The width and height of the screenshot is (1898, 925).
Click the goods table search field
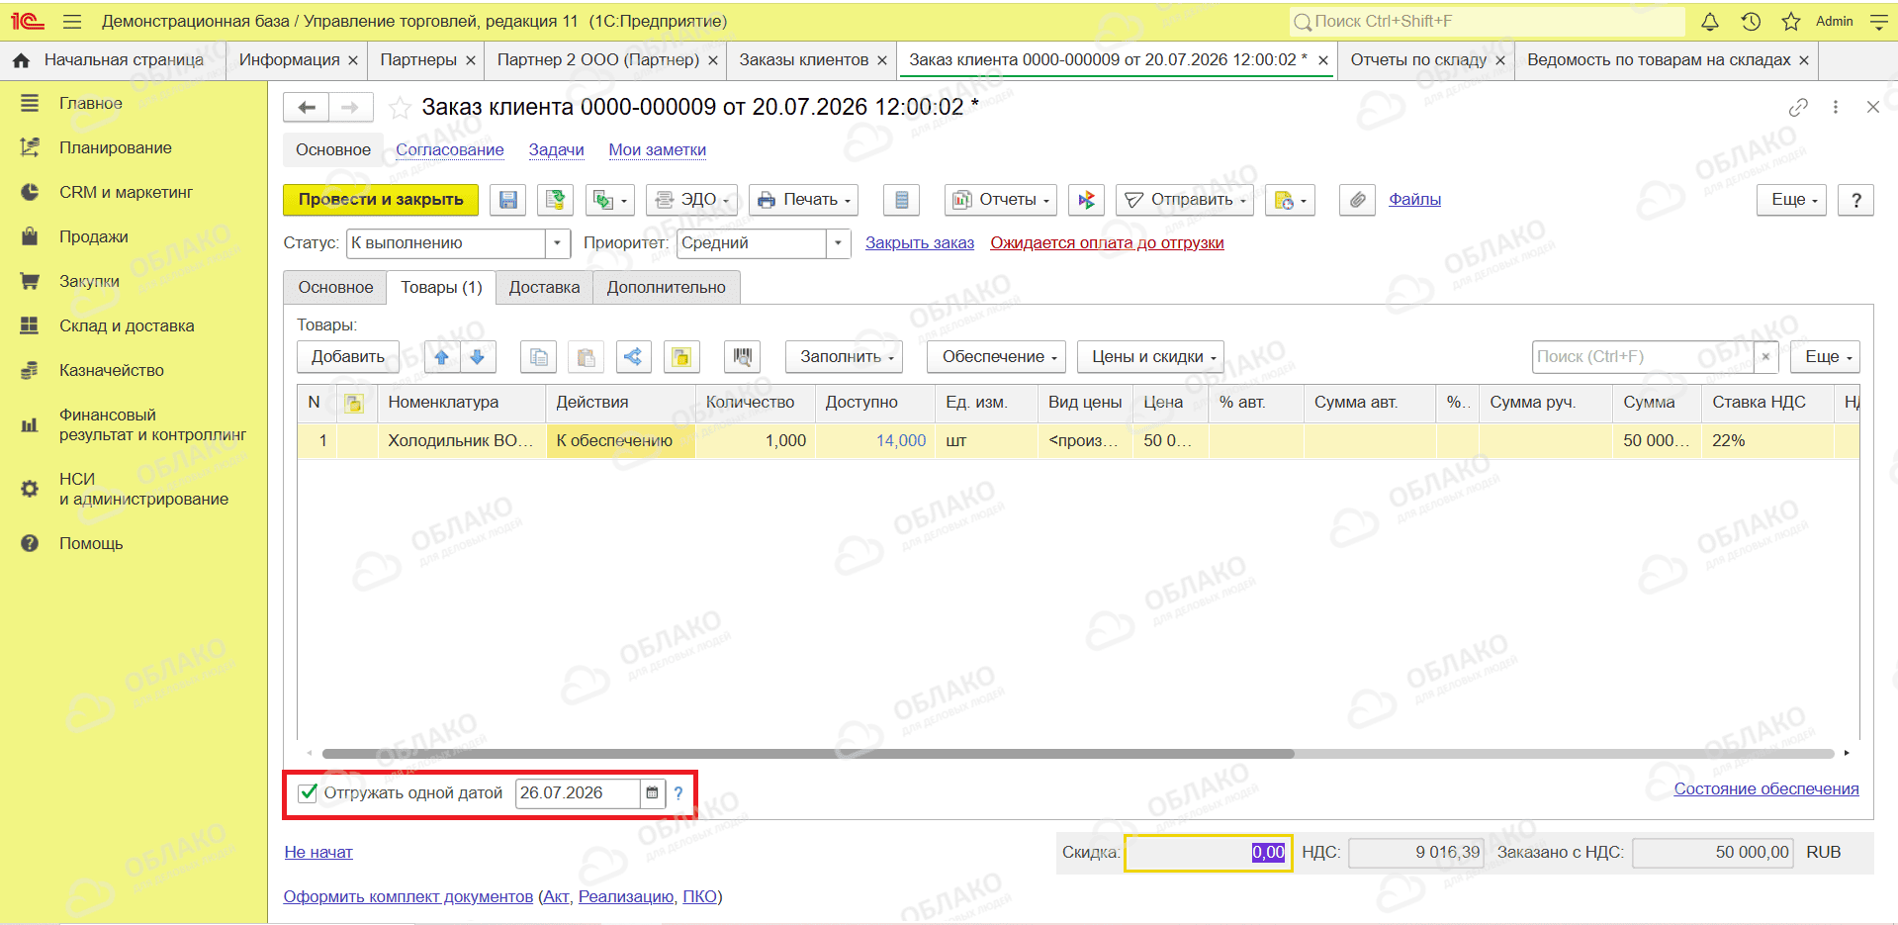point(1645,357)
